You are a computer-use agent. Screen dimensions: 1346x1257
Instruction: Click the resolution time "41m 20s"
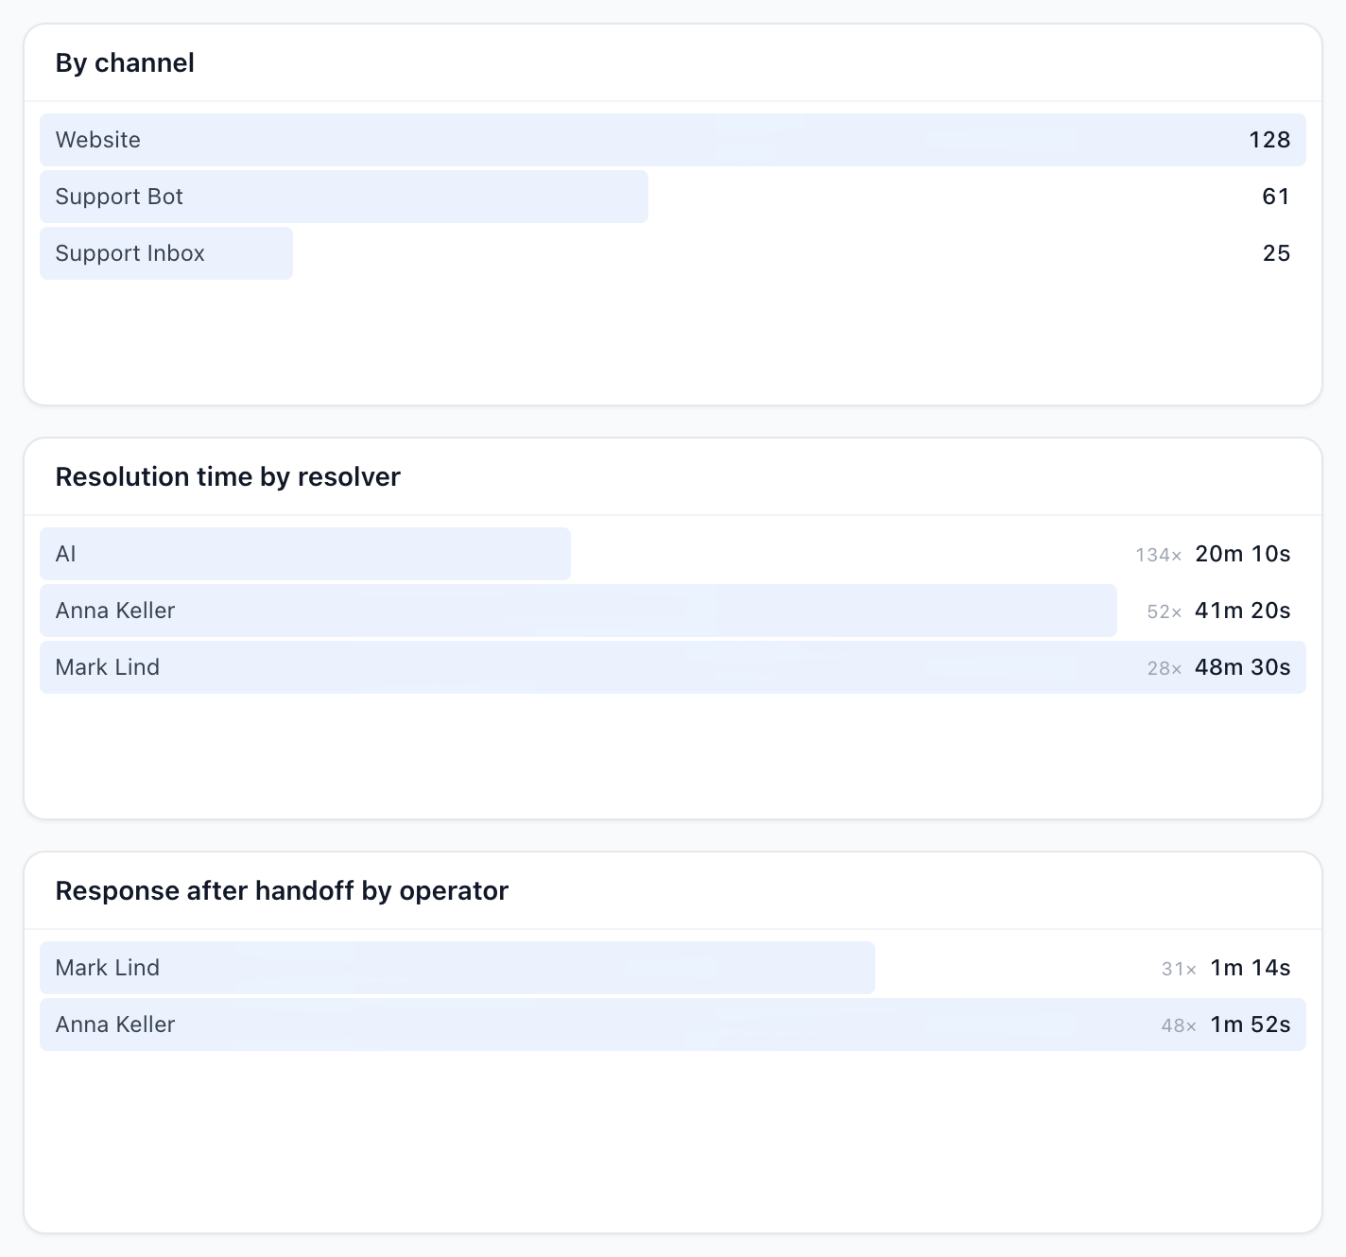(x=1243, y=611)
